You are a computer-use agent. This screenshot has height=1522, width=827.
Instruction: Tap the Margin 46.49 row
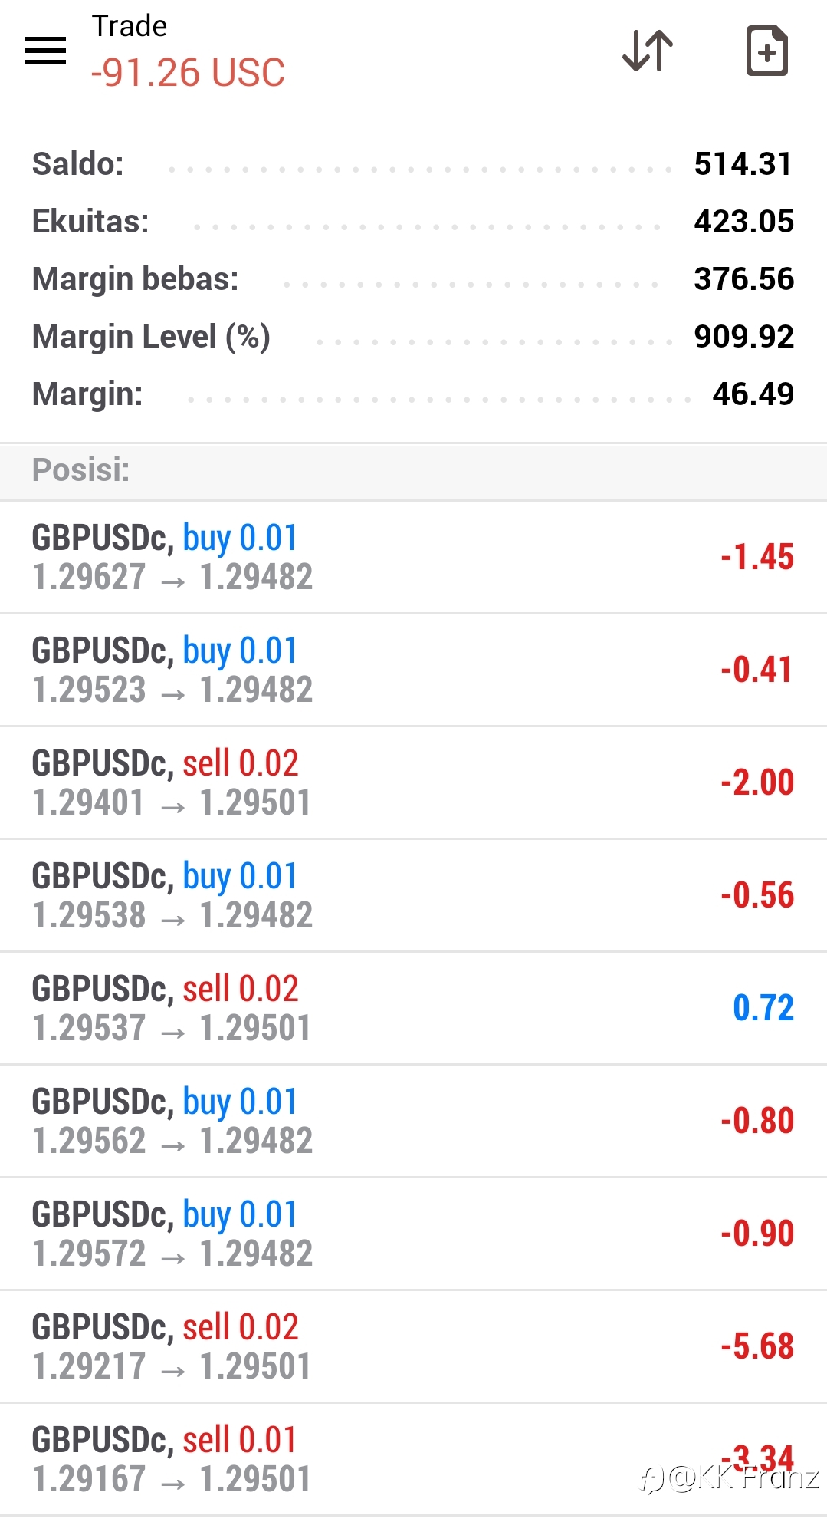413,394
